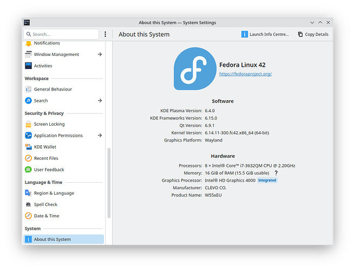Click the KDE Wallet icon
Screen dimensions: 355x271
(28, 147)
